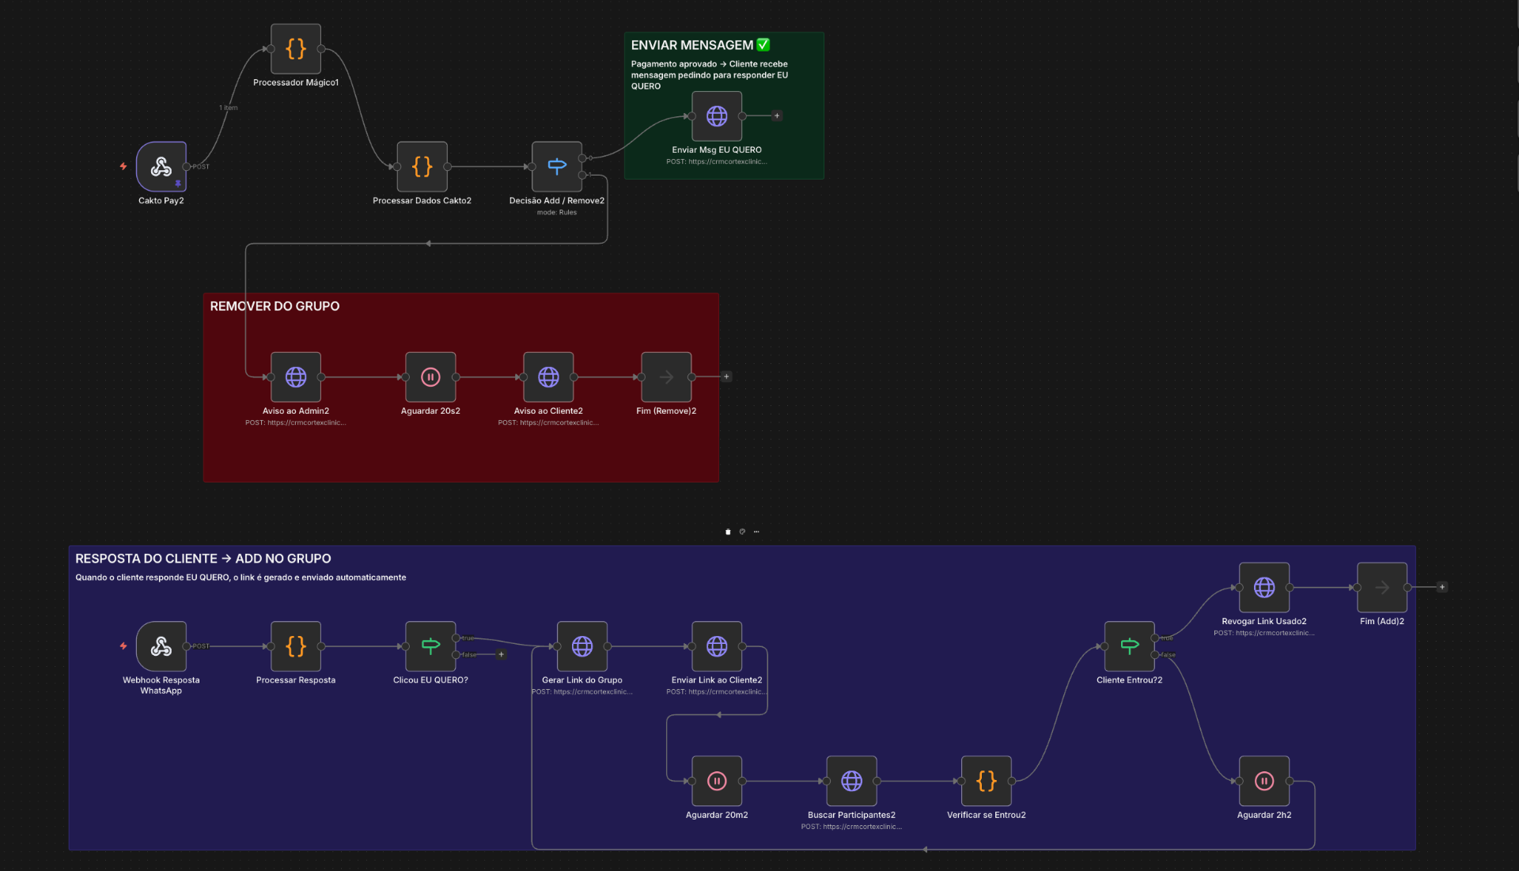1519x871 pixels.
Task: Select the RESPOSTA DO CLIENTE → ADD NO GRUPO title
Action: (x=203, y=559)
